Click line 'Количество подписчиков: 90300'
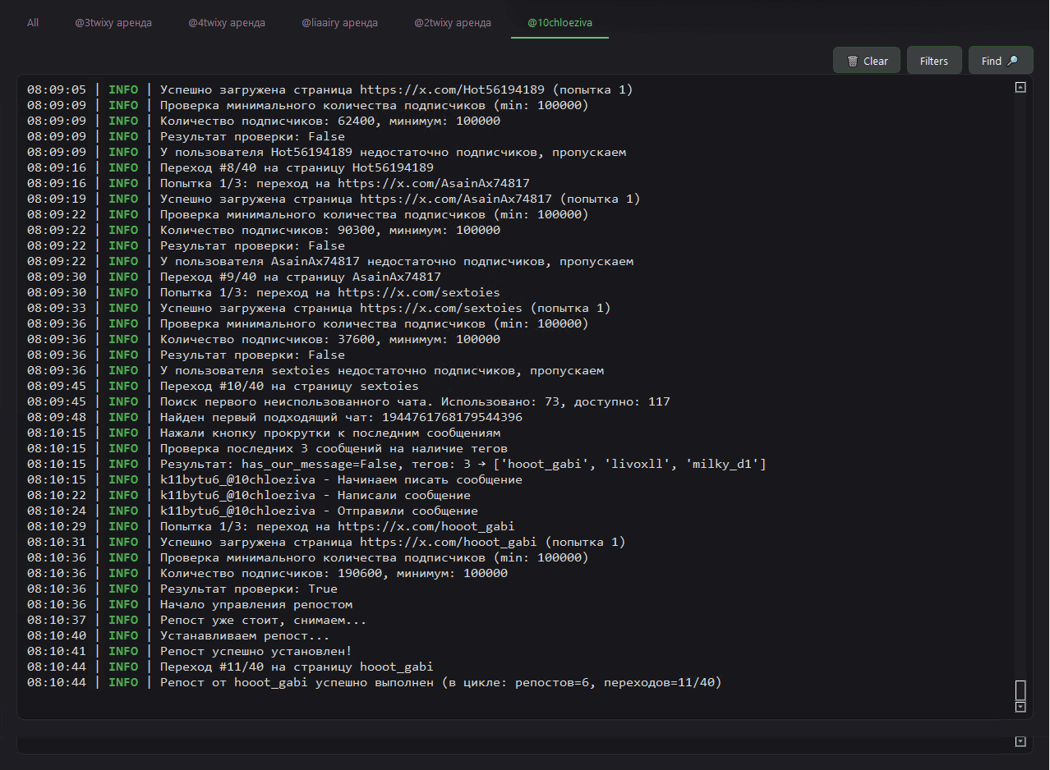The image size is (1050, 770). [x=264, y=230]
